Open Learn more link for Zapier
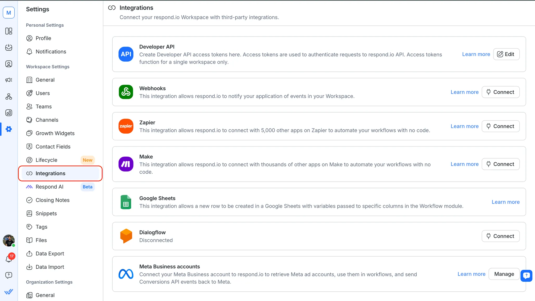 click(464, 126)
